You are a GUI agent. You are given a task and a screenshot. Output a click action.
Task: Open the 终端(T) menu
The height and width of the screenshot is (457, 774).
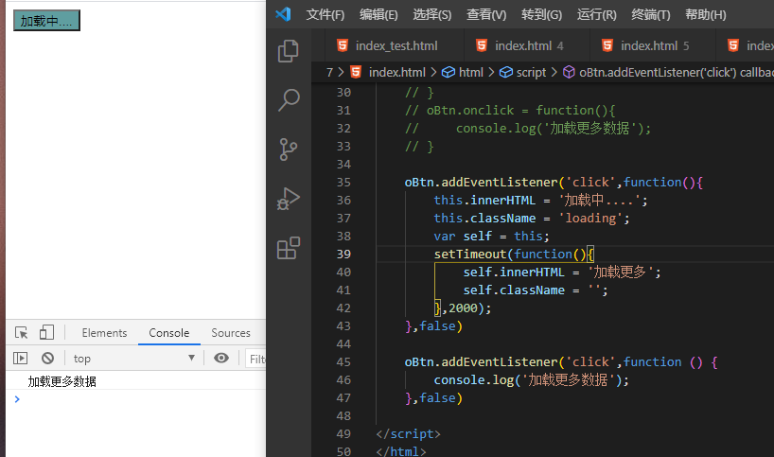651,15
